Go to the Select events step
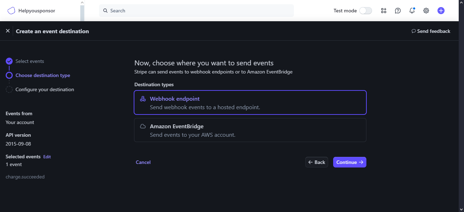The image size is (464, 212). click(x=30, y=61)
